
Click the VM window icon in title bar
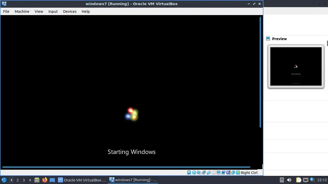pos(4,4)
